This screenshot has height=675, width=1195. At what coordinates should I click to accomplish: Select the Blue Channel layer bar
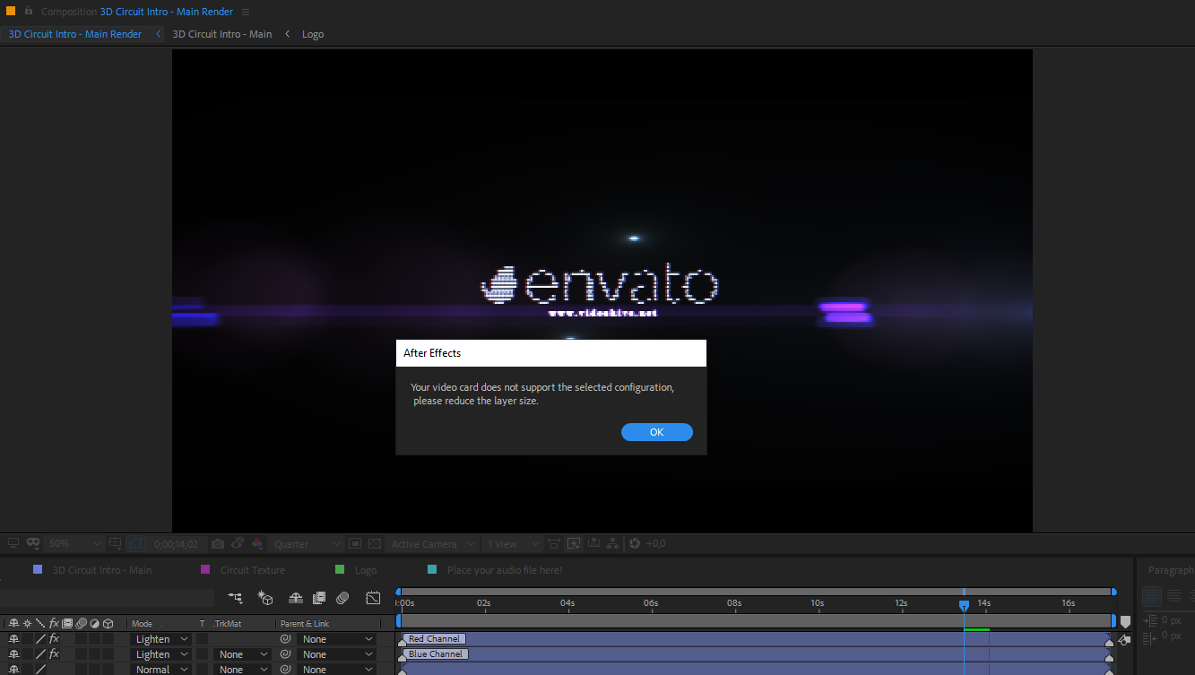click(x=756, y=654)
